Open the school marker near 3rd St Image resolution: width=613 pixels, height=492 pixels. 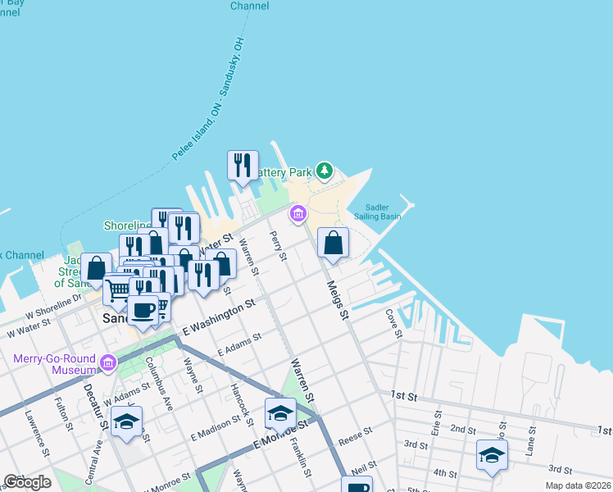(x=492, y=456)
